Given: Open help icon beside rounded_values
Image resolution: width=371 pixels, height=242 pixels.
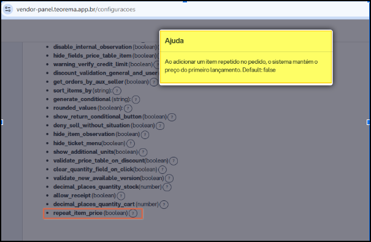Looking at the screenshot, I should pyautogui.click(x=128, y=108).
